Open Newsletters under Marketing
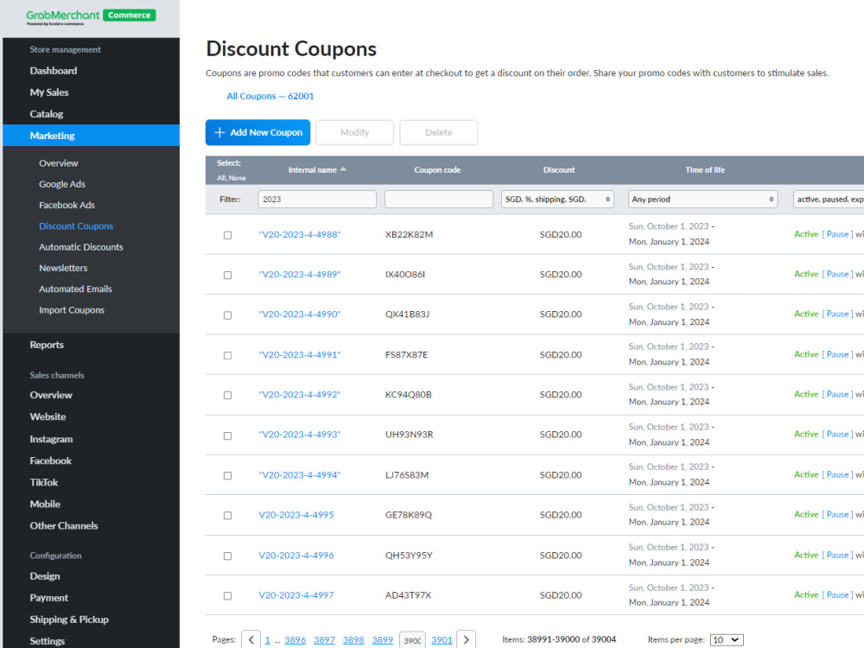Image resolution: width=864 pixels, height=648 pixels. pyautogui.click(x=63, y=268)
